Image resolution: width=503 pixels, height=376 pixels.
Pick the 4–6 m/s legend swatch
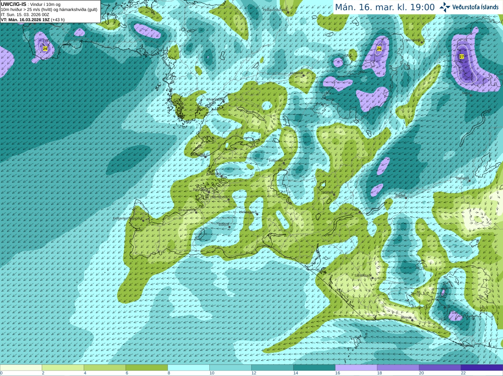[x=105, y=368]
